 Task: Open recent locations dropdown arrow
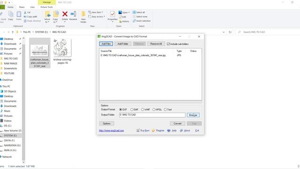(x=8, y=32)
